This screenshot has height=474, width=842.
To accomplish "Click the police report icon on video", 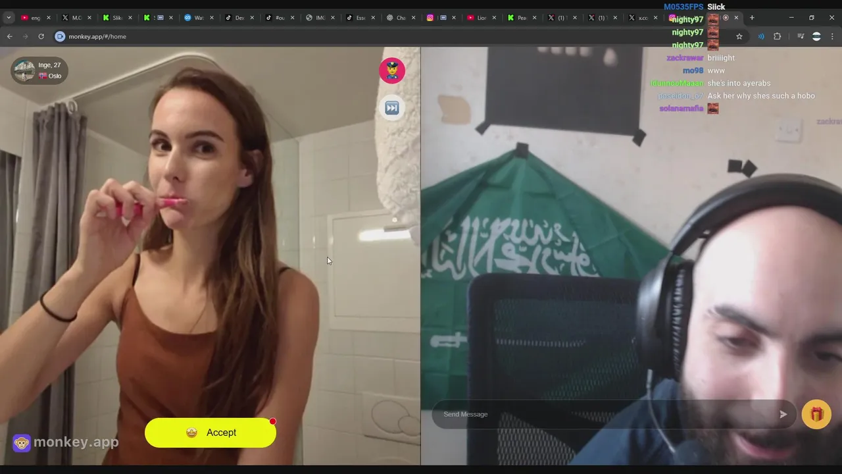I will pyautogui.click(x=392, y=70).
